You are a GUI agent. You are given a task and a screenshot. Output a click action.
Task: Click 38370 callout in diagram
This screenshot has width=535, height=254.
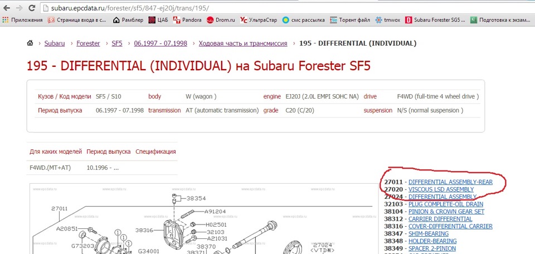coord(206,246)
